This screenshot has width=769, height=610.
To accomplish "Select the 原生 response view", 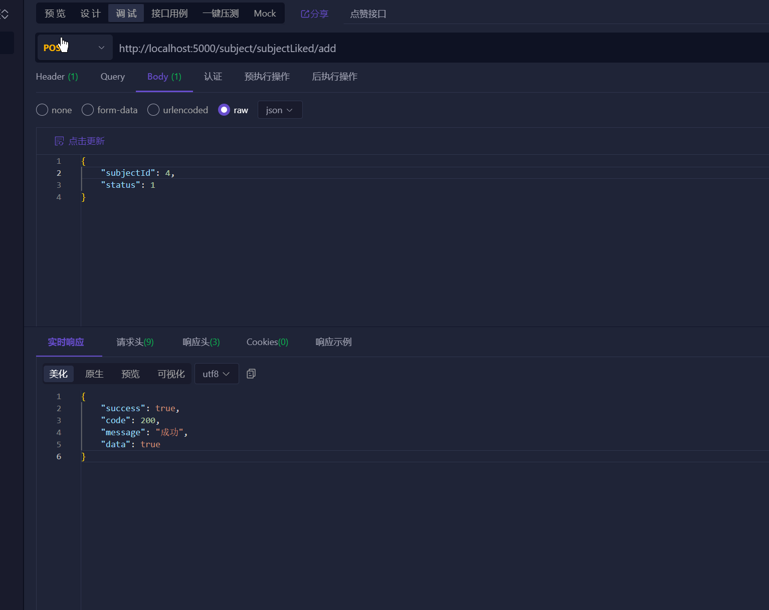I will 94,374.
